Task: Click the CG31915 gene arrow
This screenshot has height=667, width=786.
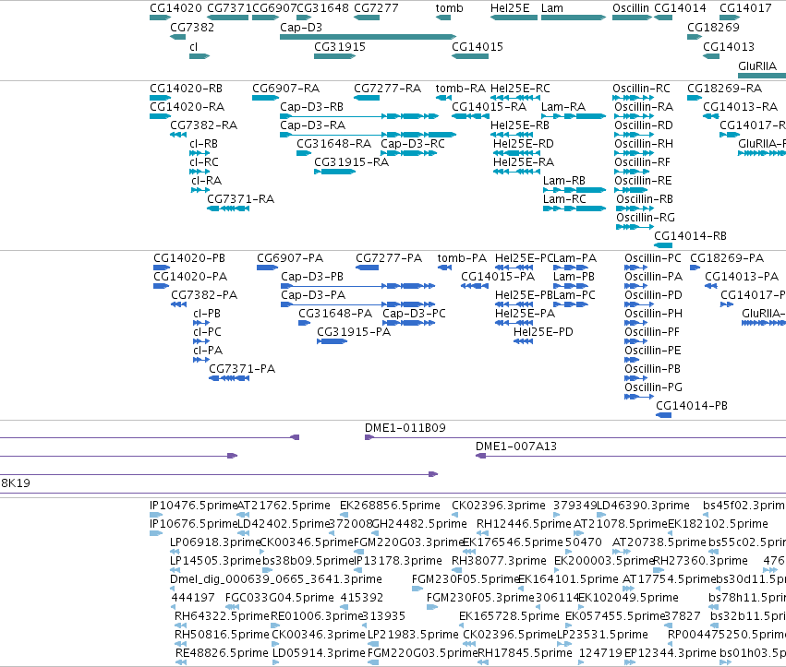Action: coord(335,56)
